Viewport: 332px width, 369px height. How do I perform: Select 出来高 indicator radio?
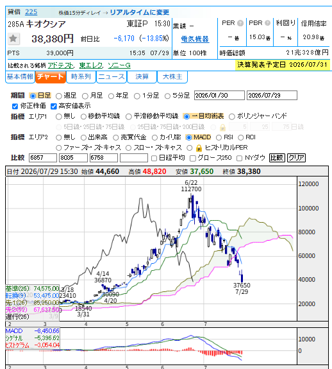point(83,137)
